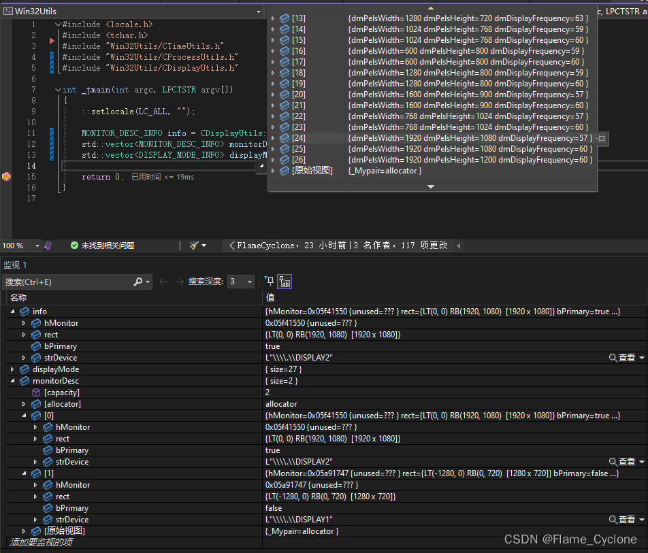Click the Name column header
This screenshot has width=648, height=553.
coord(18,298)
